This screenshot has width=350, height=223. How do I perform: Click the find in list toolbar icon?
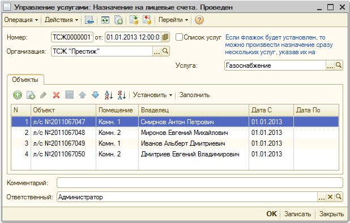pyautogui.click(x=89, y=20)
